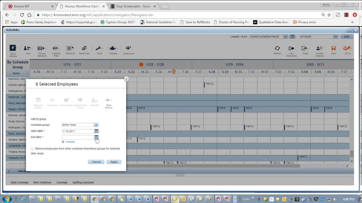Expand More actions in the dialog

pos(109,103)
